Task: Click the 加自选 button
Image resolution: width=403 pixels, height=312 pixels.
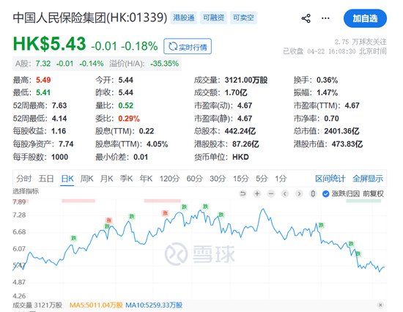Action: coord(365,18)
